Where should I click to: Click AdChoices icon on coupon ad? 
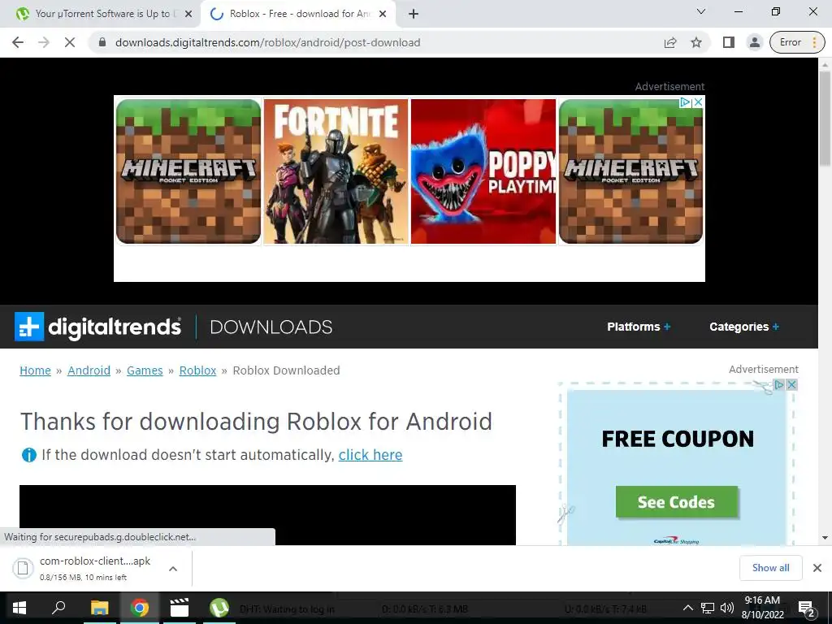[x=778, y=384]
